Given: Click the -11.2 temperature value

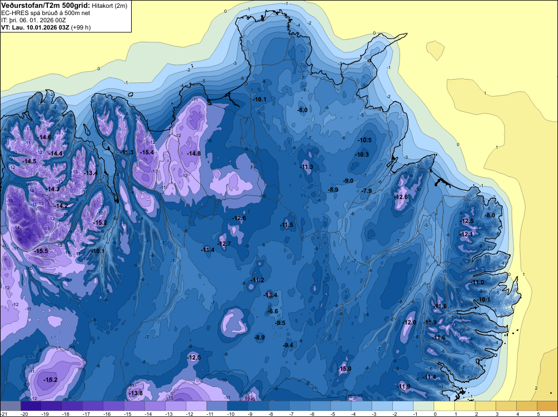Looking at the screenshot, I should pos(257,280).
